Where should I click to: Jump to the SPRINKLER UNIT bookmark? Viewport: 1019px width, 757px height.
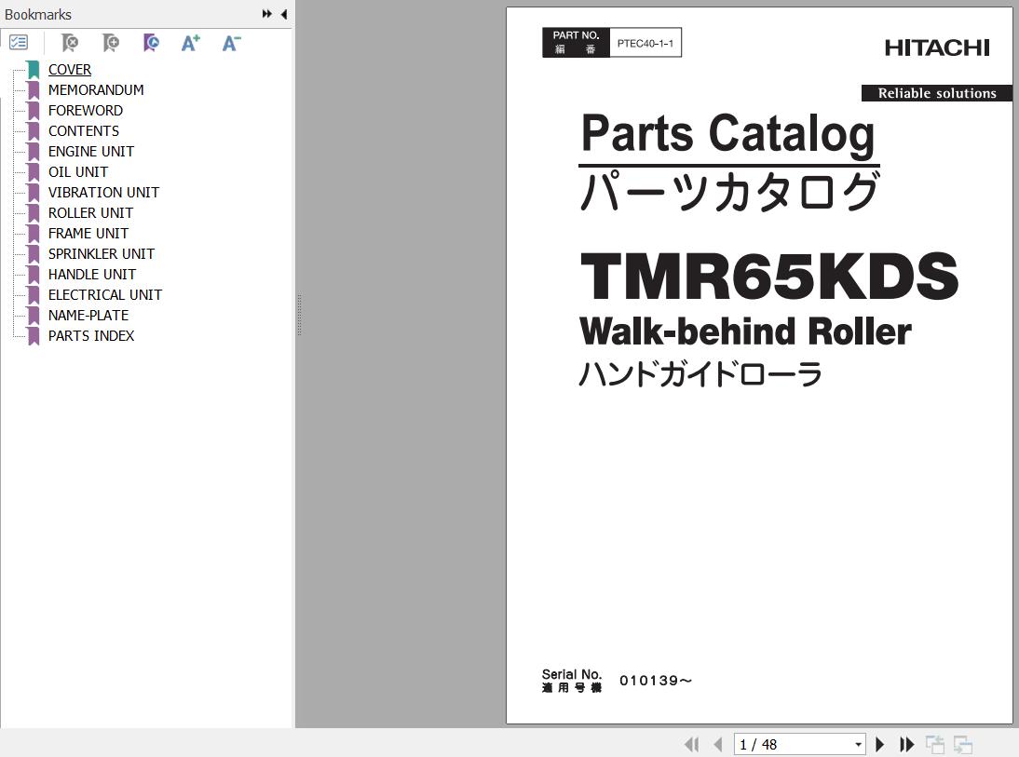(x=102, y=253)
